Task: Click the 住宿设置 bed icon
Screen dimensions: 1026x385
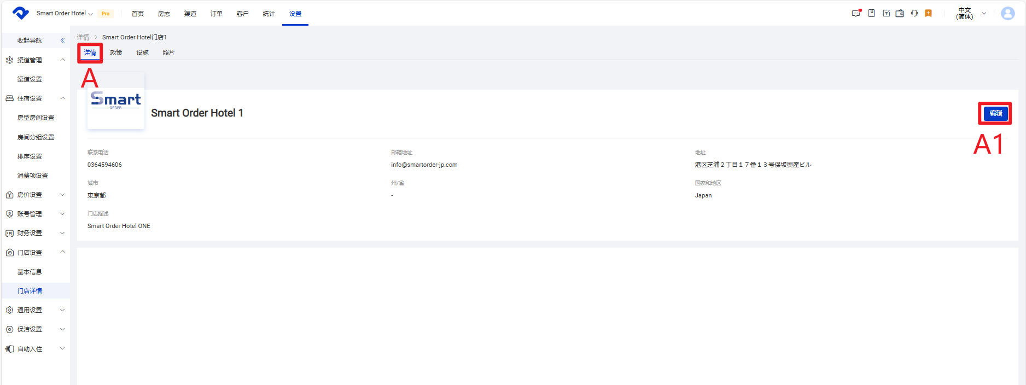Action: pos(9,98)
